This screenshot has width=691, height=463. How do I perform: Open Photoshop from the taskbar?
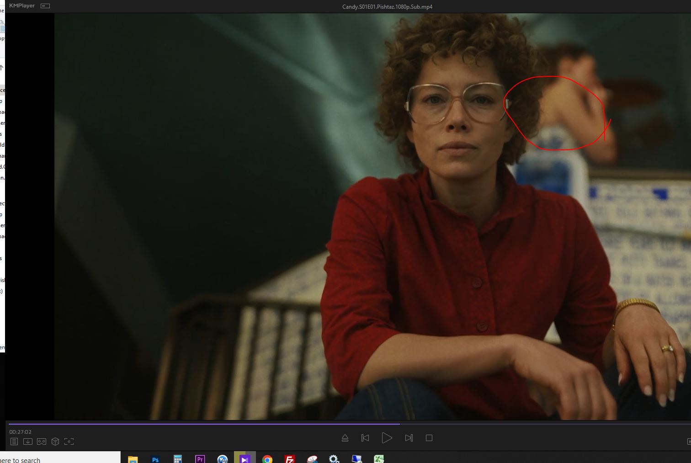tap(155, 459)
